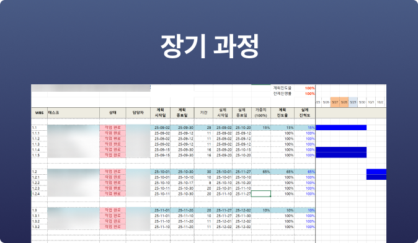The height and width of the screenshot is (243, 418).
Task: Click the 태스크 column header
Action: point(74,113)
